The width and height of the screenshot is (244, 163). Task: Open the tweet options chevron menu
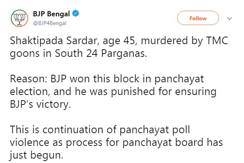tap(229, 18)
